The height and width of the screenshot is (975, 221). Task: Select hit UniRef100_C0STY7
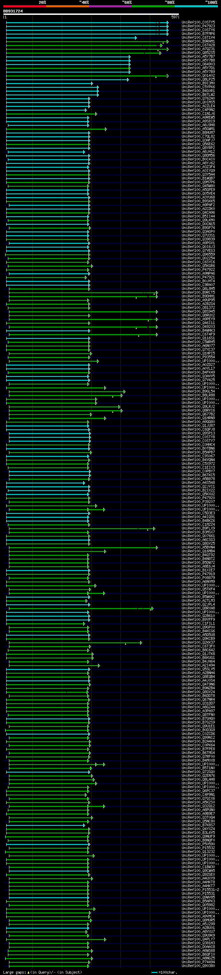[198, 441]
